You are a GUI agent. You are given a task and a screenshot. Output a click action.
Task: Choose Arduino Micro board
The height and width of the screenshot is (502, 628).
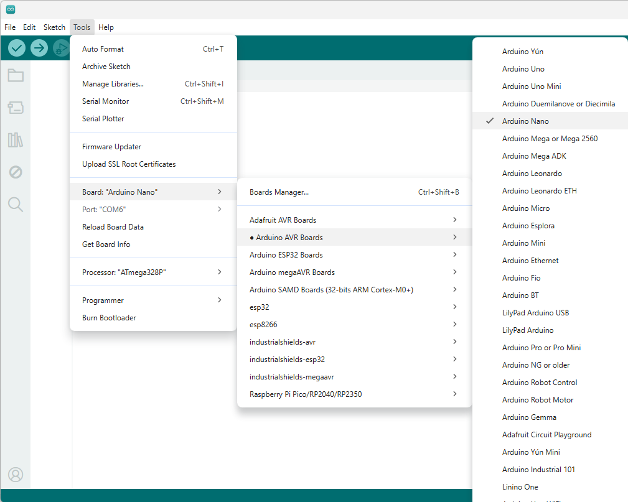550,208
